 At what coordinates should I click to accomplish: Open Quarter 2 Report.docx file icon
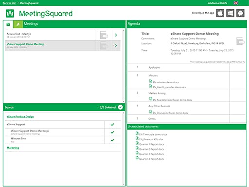[137, 148]
